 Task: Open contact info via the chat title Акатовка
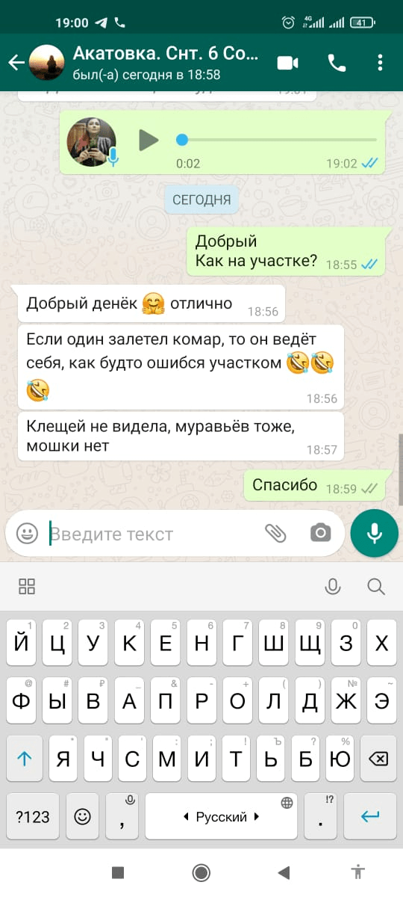(166, 55)
